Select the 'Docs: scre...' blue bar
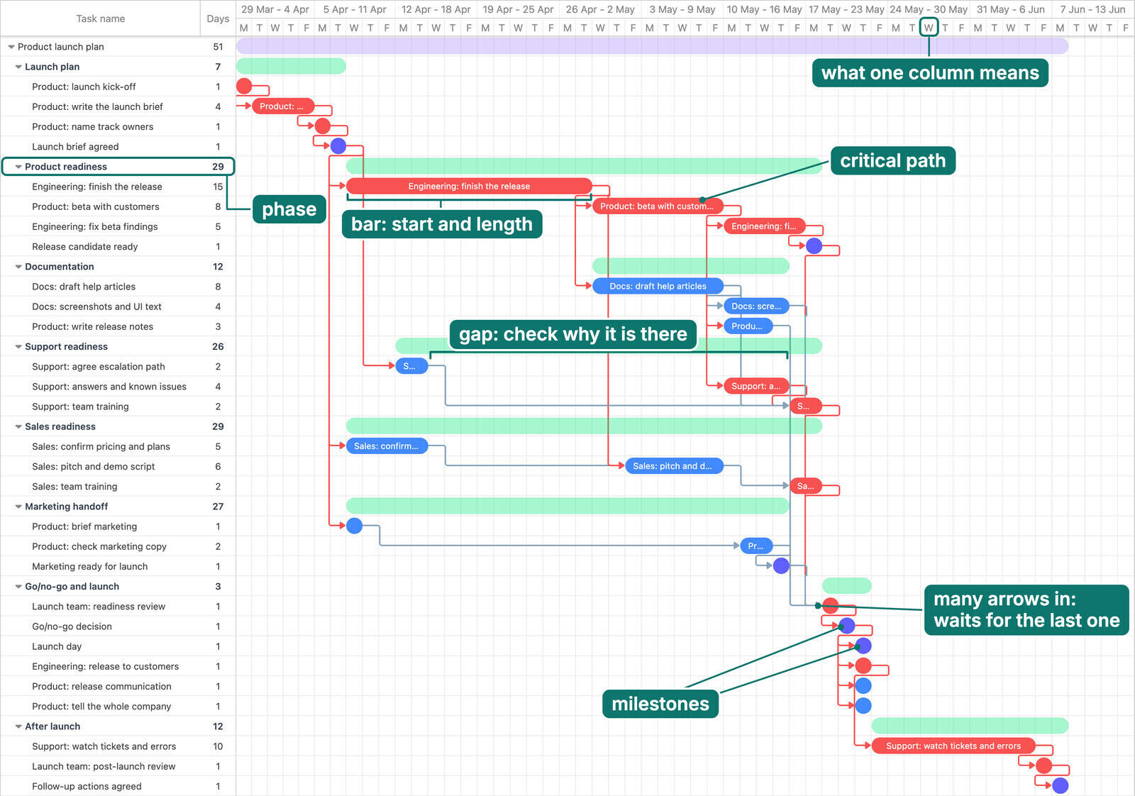This screenshot has width=1135, height=796. [756, 306]
